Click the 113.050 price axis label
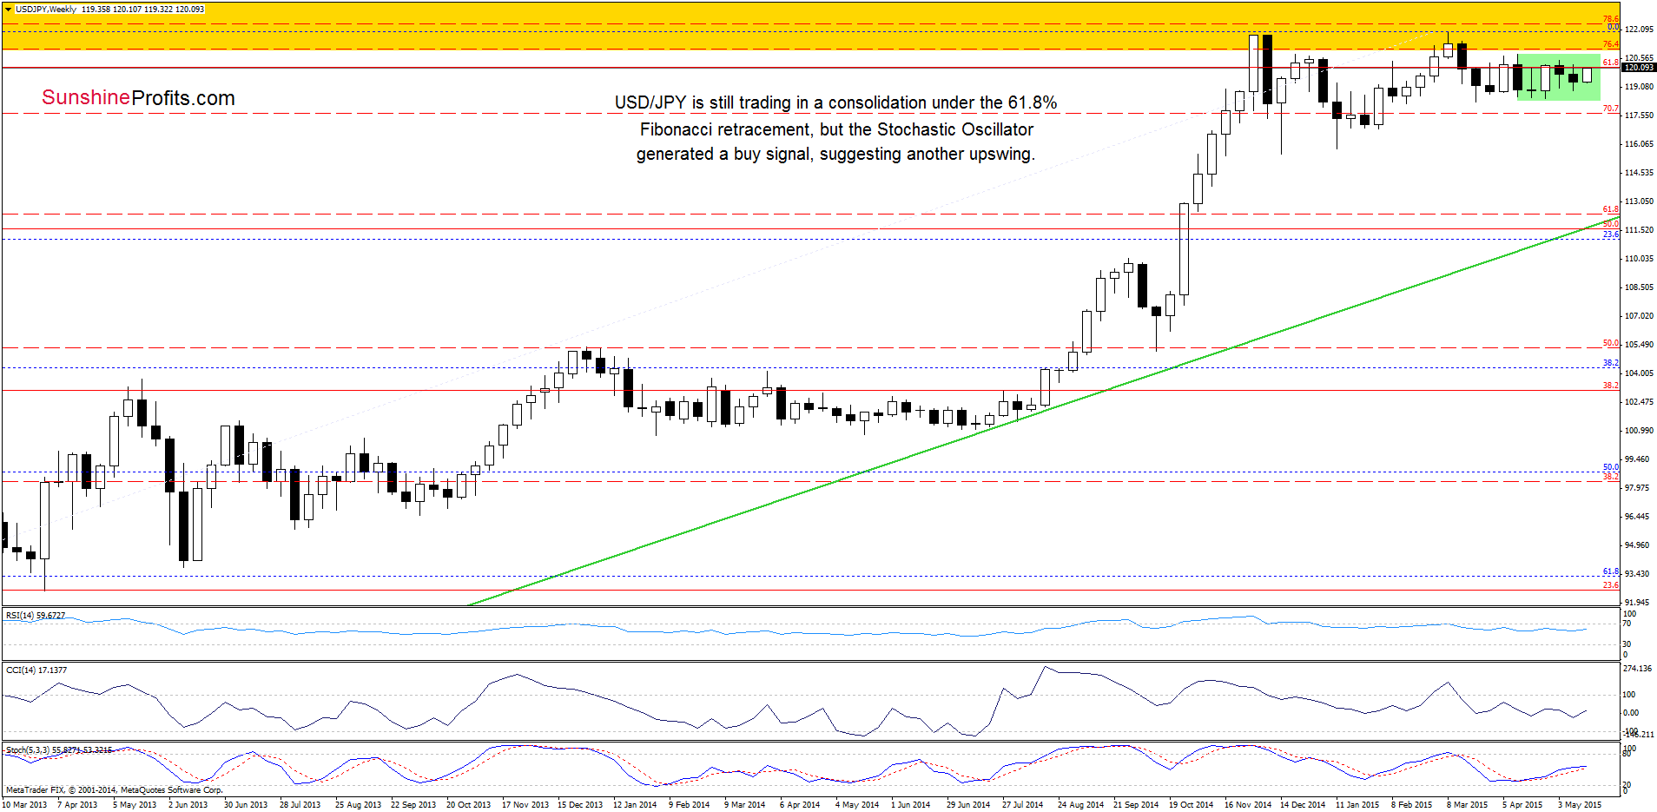Screen dimensions: 1657x812 pos(1639,201)
